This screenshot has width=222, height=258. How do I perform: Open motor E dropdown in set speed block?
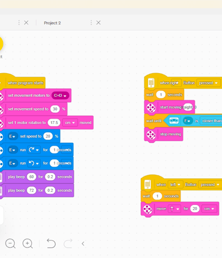12,136
